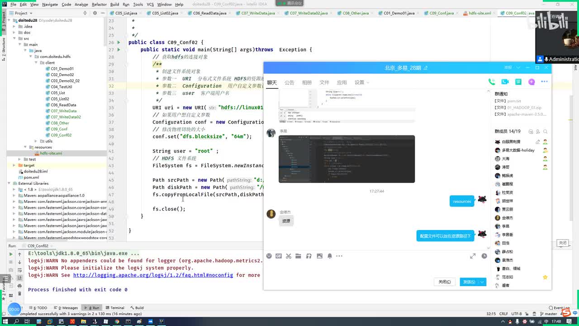
Task: Edit the group name with the pencil icon
Action: [426, 68]
